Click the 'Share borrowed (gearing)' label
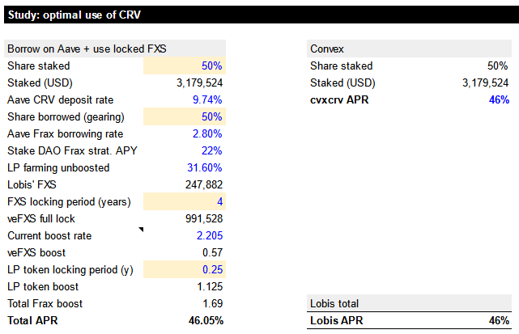The image size is (519, 334). [66, 116]
